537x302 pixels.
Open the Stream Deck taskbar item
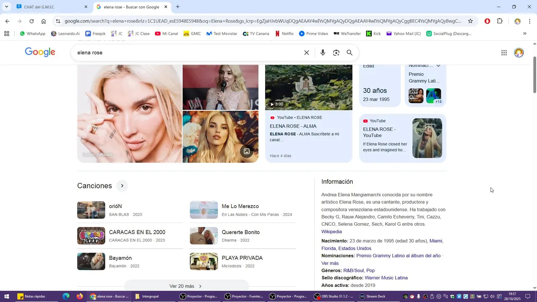pos(373,297)
